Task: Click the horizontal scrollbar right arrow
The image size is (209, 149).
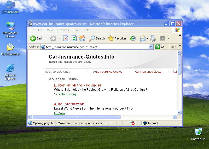Action: [175, 117]
